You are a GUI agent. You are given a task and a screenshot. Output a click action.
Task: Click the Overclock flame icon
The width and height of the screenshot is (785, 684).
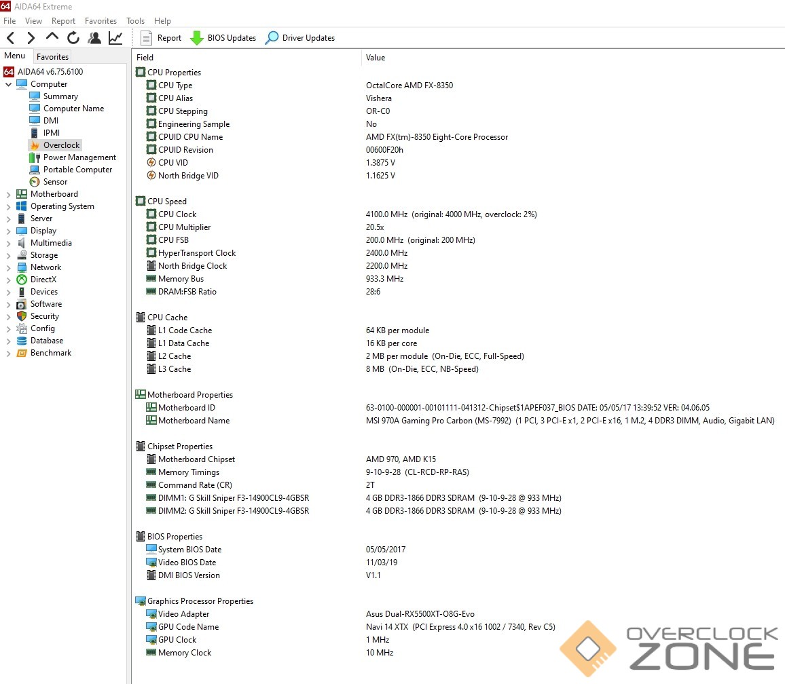[x=35, y=145]
